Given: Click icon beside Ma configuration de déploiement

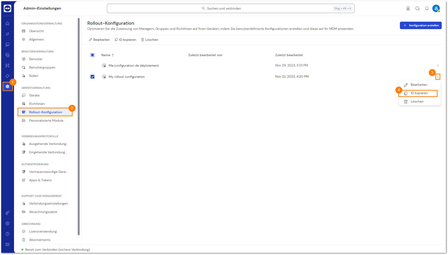Looking at the screenshot, I should 104,65.
